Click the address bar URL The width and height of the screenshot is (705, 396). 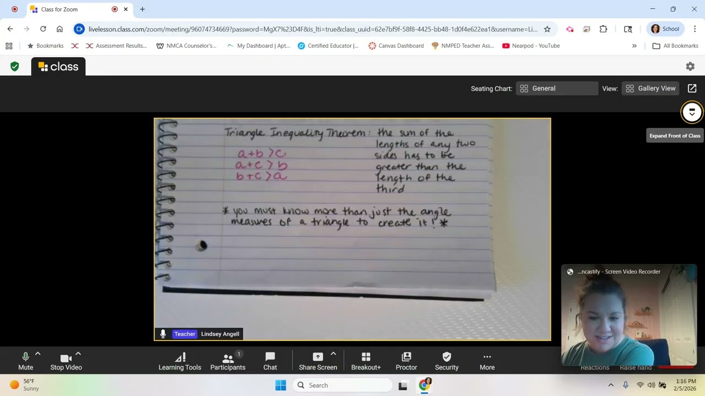[313, 29]
